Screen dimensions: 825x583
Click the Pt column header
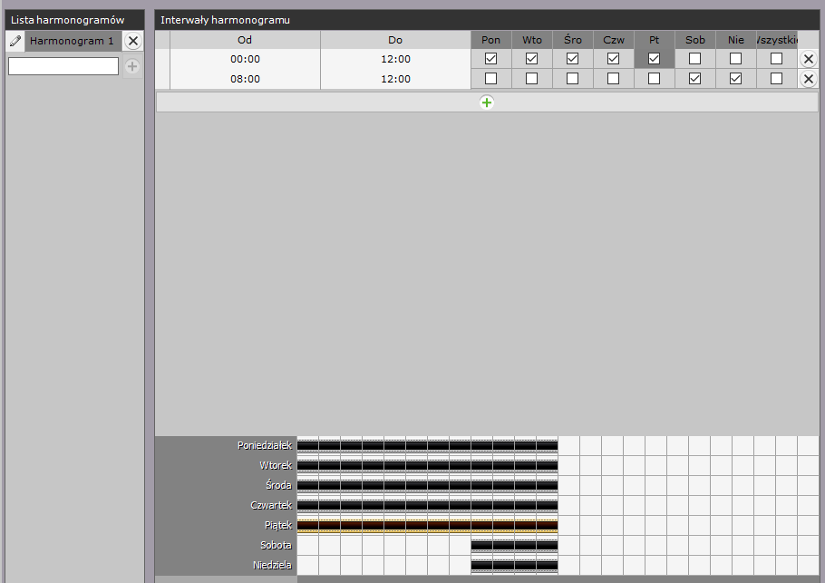pyautogui.click(x=655, y=40)
